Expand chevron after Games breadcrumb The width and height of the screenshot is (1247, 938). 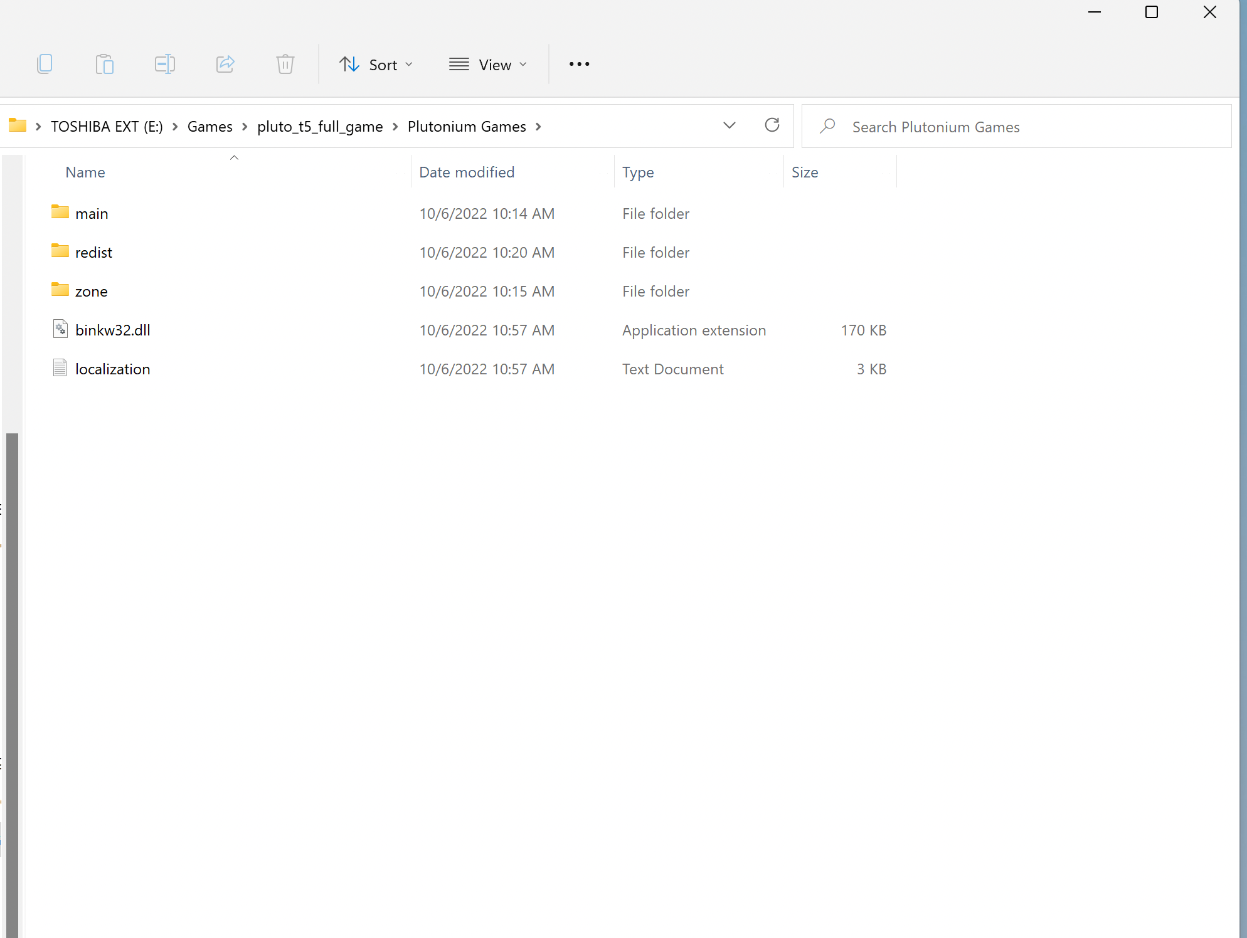tap(245, 127)
